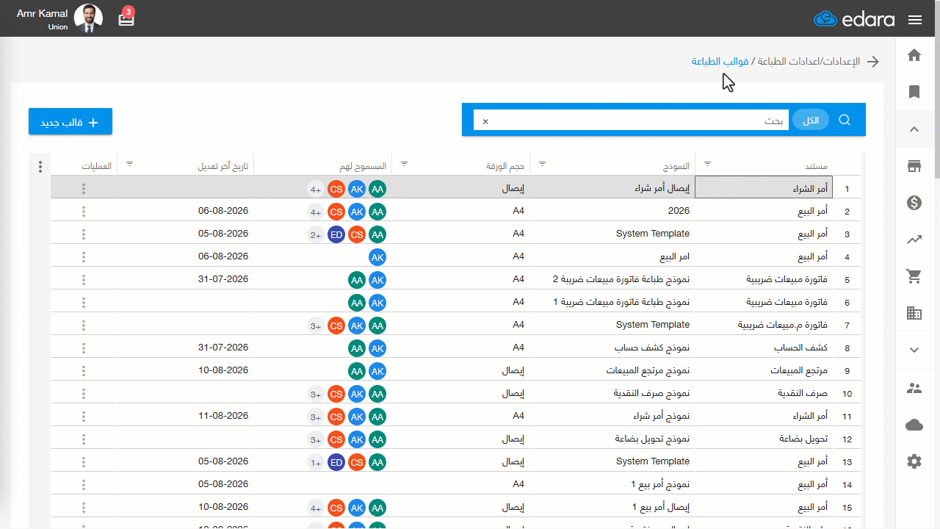940x529 pixels.
Task: Click the قالب جديد button
Action: tap(70, 122)
